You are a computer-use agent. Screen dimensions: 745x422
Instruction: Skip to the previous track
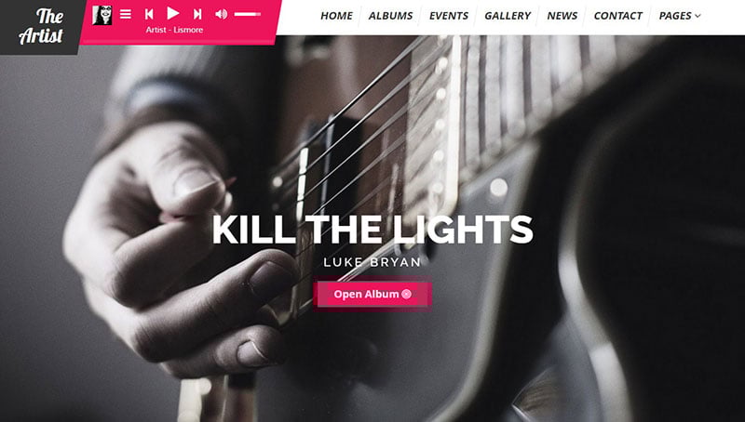149,14
